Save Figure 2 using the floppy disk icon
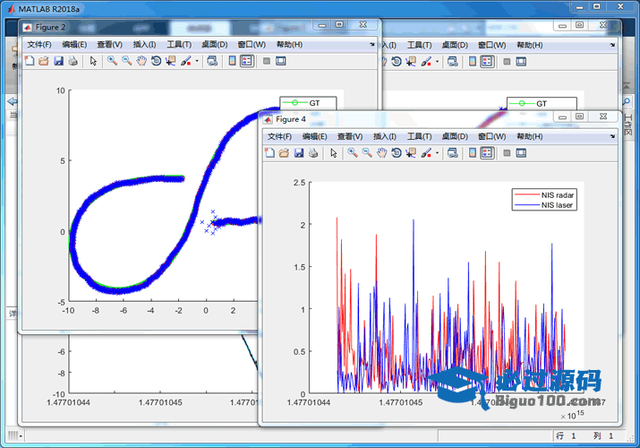This screenshot has height=448, width=640. pyautogui.click(x=59, y=61)
